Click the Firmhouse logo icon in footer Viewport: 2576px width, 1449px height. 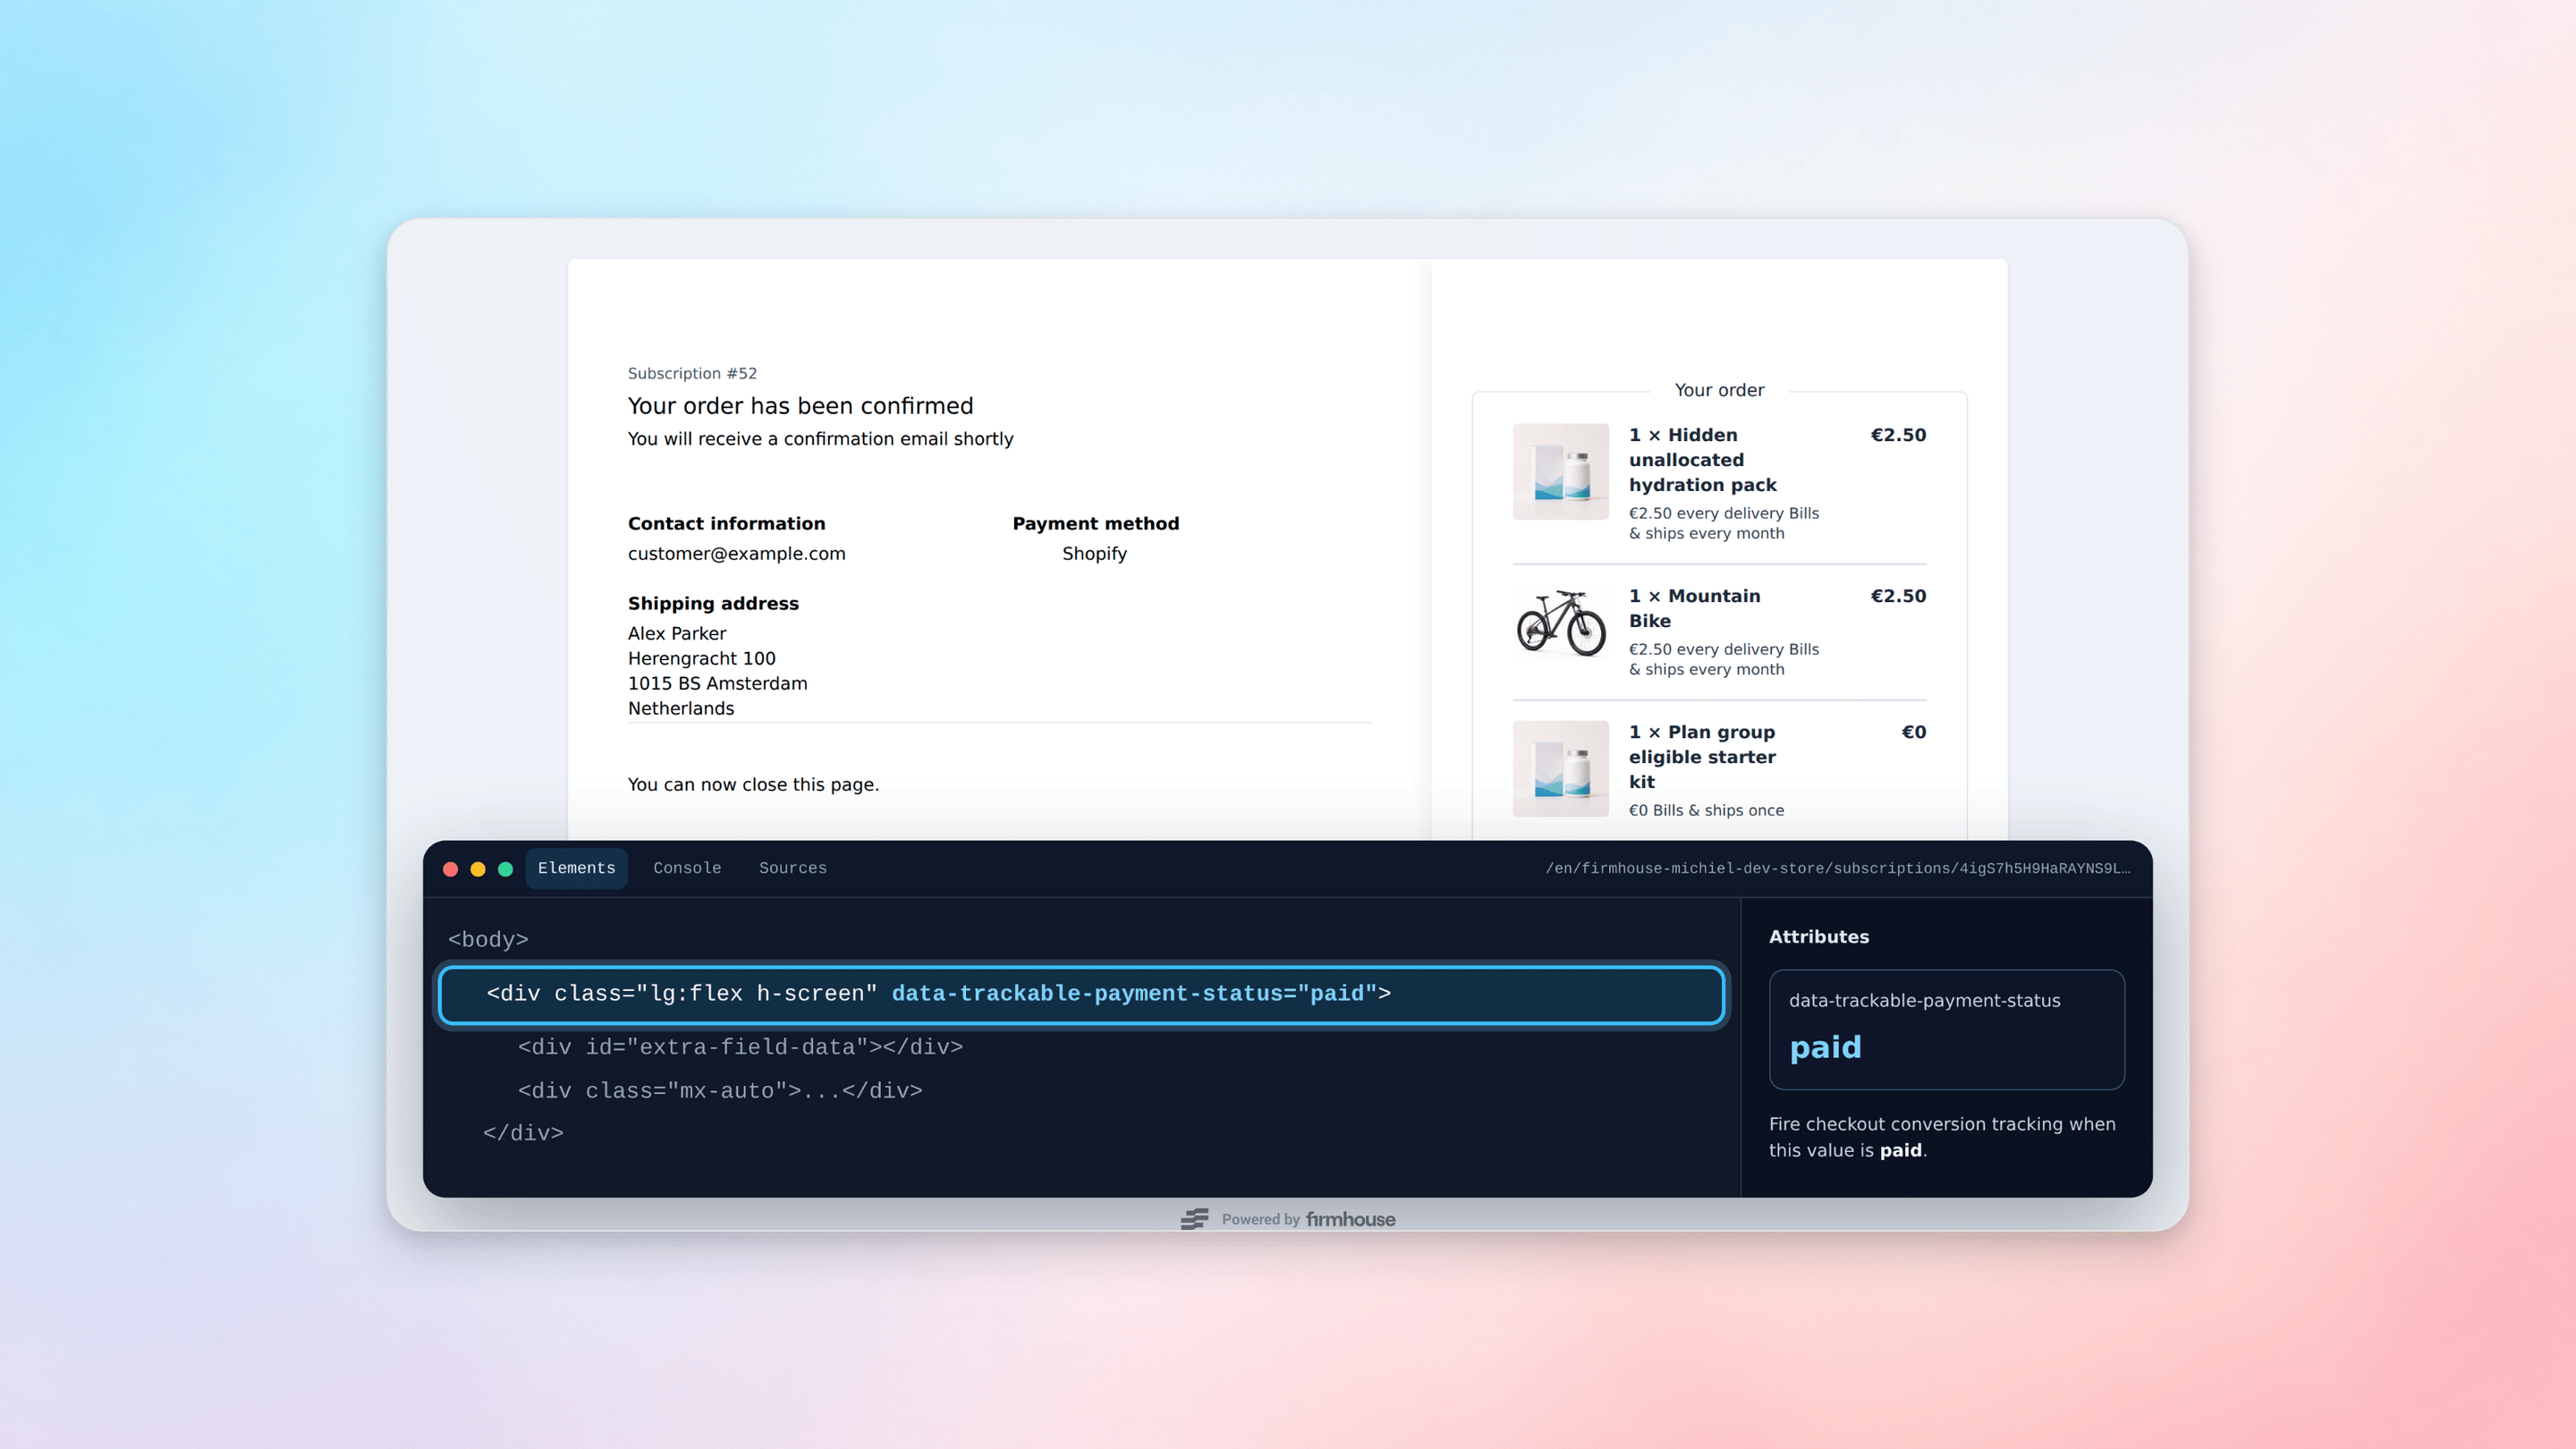pos(1194,1219)
